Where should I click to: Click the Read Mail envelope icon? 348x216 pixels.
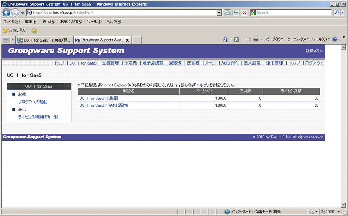click(248, 39)
